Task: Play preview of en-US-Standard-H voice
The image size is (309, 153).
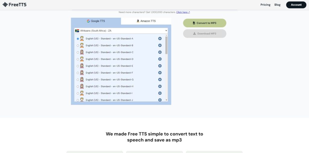Action: 160,86
